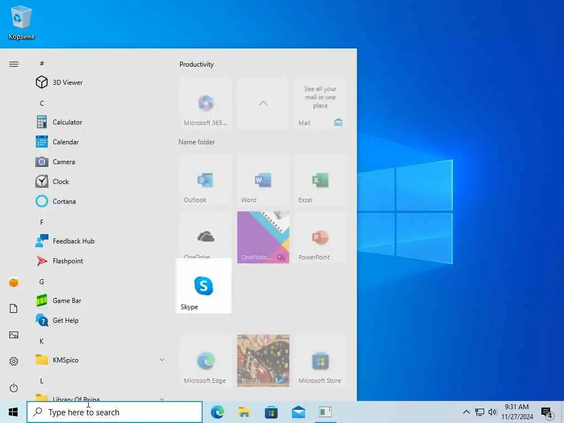
Task: Click the Windows Start button
Action: click(13, 412)
